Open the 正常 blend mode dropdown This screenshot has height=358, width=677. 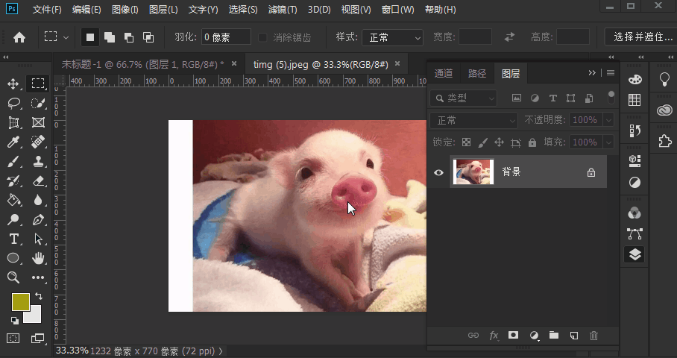[473, 120]
